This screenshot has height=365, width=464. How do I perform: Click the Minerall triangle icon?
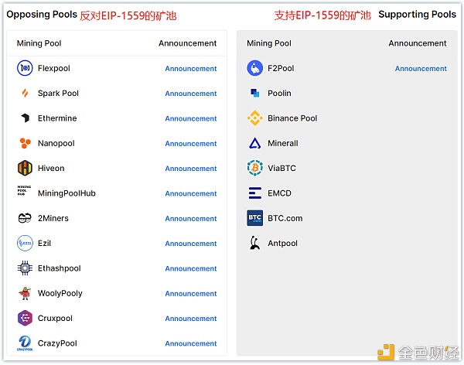tap(254, 143)
